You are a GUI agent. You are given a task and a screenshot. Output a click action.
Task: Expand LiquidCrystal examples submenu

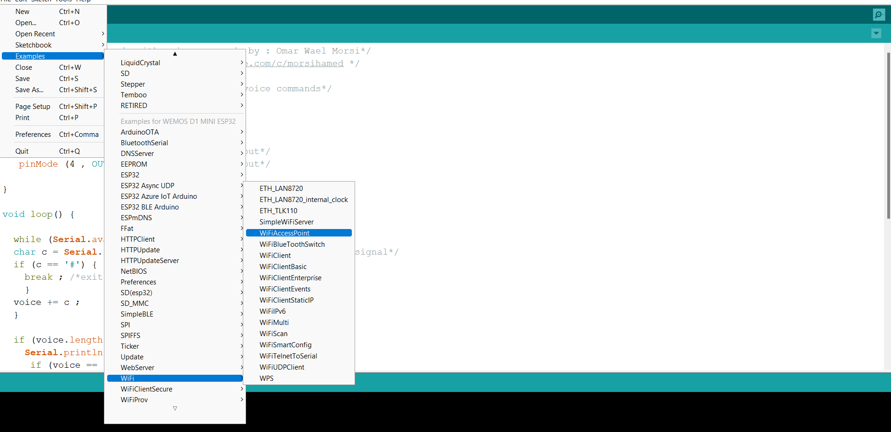[x=175, y=63]
